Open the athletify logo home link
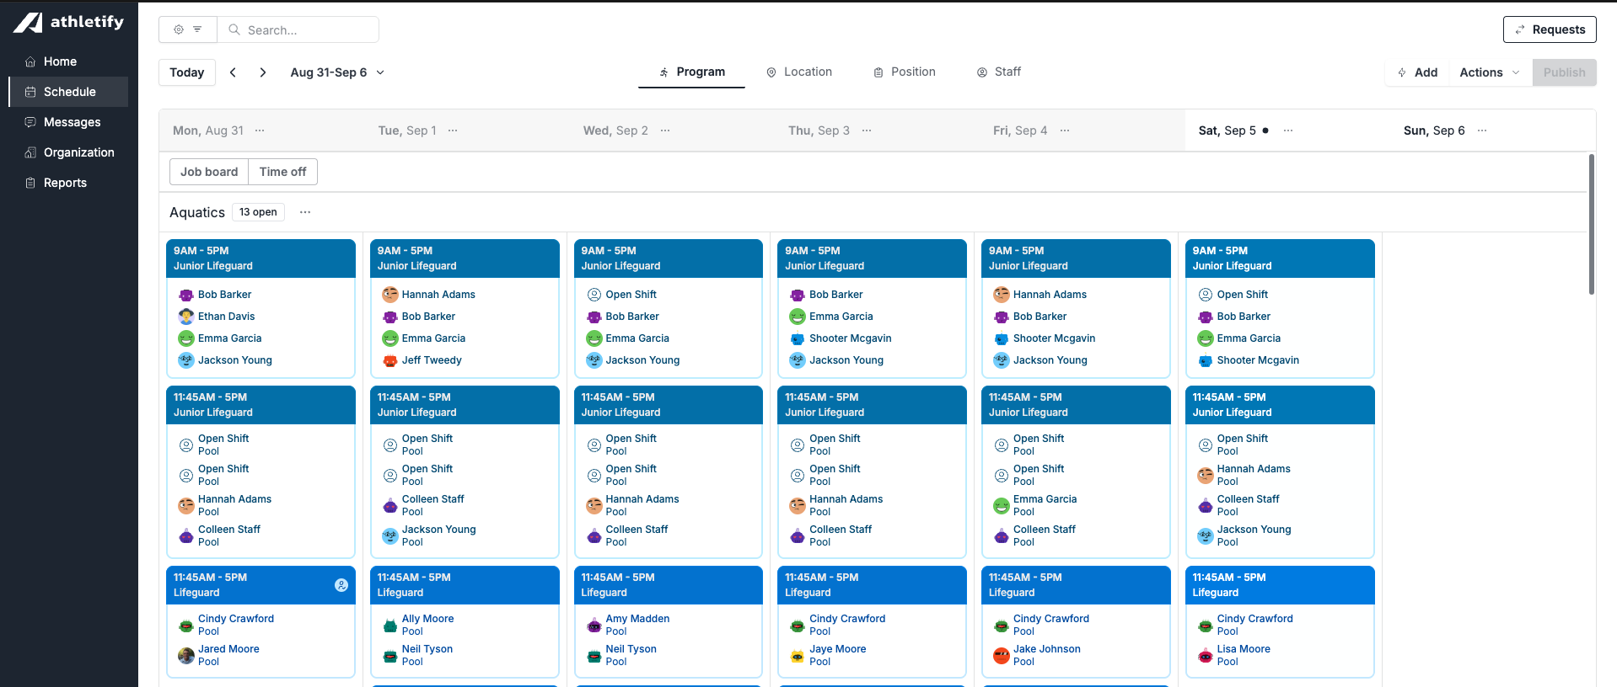This screenshot has width=1617, height=687. coord(69,22)
